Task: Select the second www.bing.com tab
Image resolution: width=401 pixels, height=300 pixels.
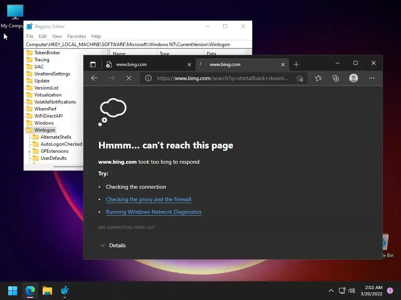Action: [x=242, y=64]
